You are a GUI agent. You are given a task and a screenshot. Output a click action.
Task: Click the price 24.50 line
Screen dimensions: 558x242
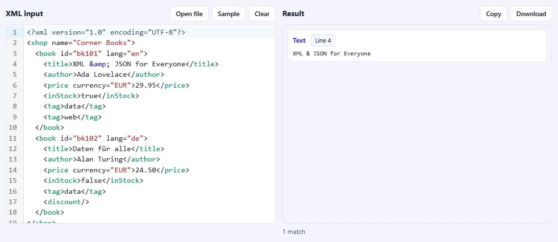point(116,170)
